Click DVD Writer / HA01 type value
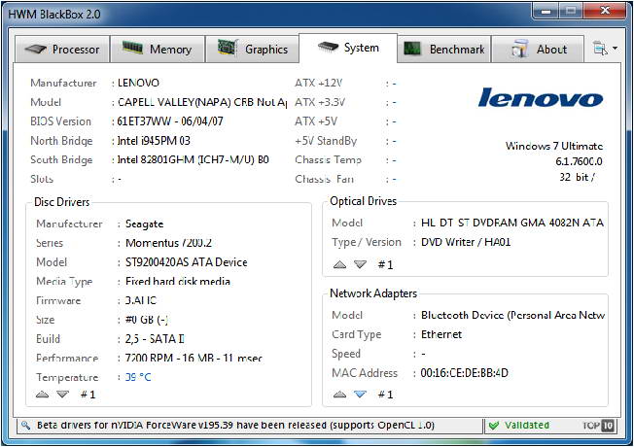634x447 pixels. [466, 242]
